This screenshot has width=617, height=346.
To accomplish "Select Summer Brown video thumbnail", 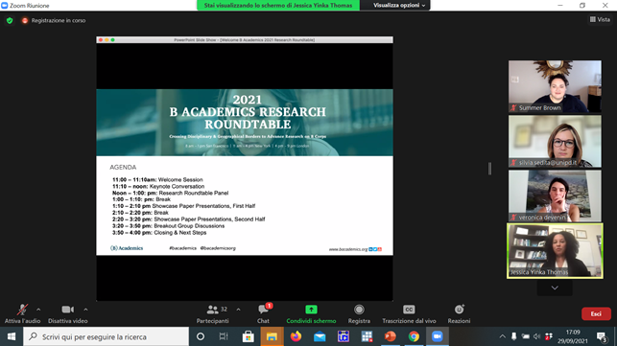I will coord(555,86).
